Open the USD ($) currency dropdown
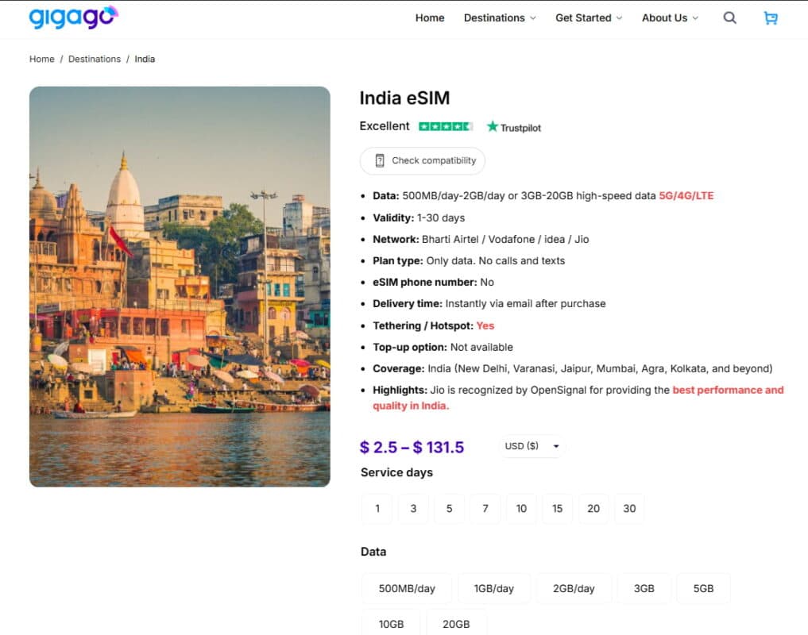Screen dimensions: 808x635 [532, 446]
